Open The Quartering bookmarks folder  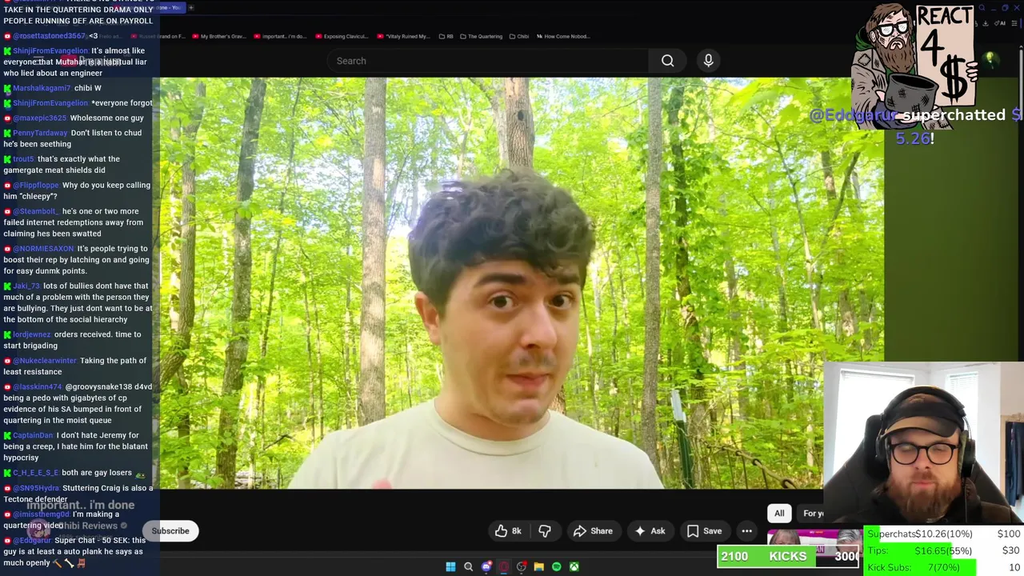481,36
